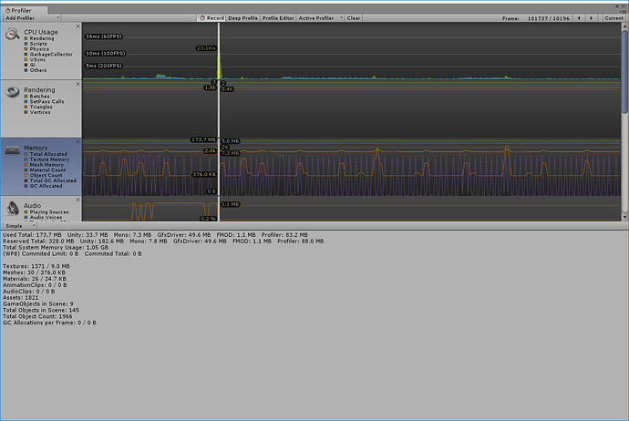
Task: Toggle Rendering color swatch in CPU Usage
Action: tap(26, 38)
